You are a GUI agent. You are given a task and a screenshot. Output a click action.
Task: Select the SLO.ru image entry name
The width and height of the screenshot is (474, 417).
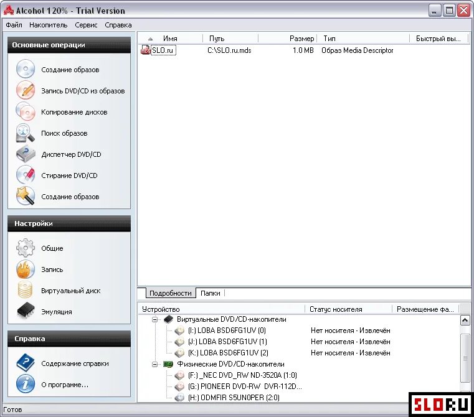(163, 50)
